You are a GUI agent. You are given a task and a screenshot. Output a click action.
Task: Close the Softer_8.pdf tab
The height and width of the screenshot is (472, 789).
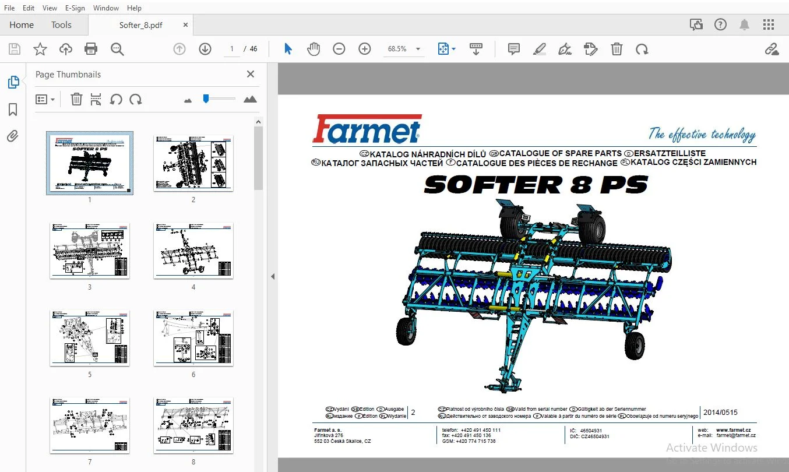(x=185, y=25)
